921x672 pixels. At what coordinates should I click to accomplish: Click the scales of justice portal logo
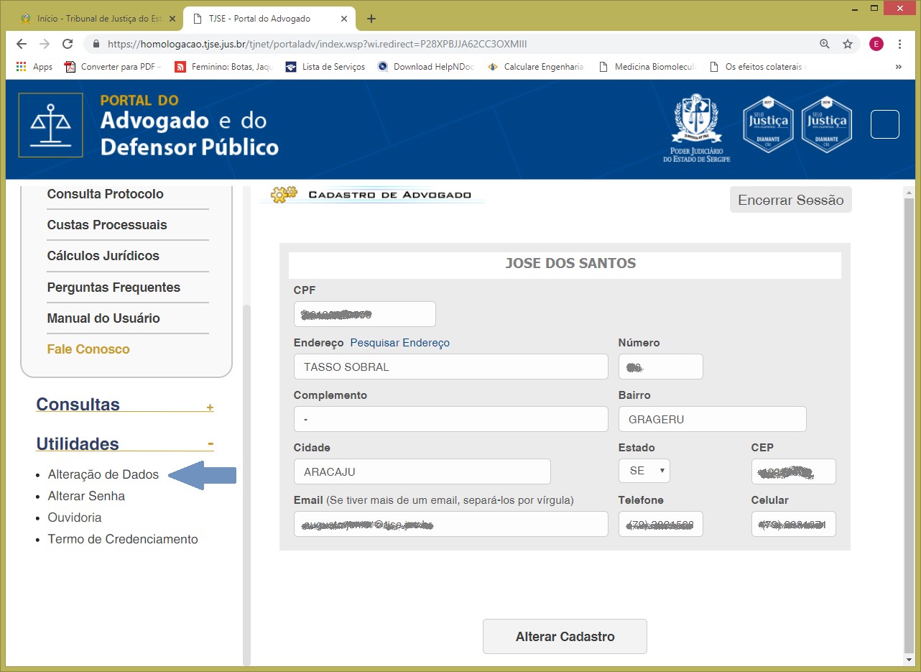tap(50, 125)
